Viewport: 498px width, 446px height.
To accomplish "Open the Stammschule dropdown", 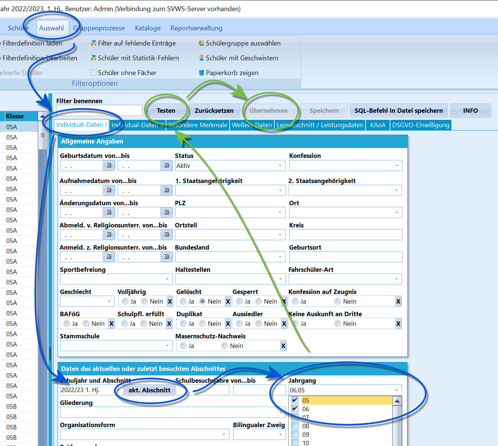I will pos(167,346).
